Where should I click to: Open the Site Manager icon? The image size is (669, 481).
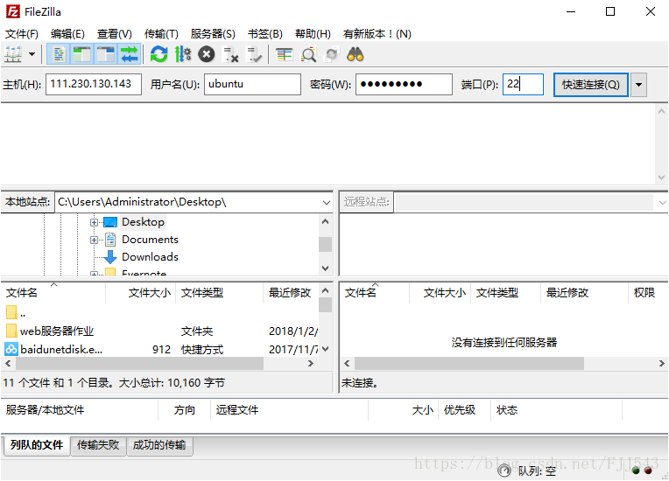point(13,54)
